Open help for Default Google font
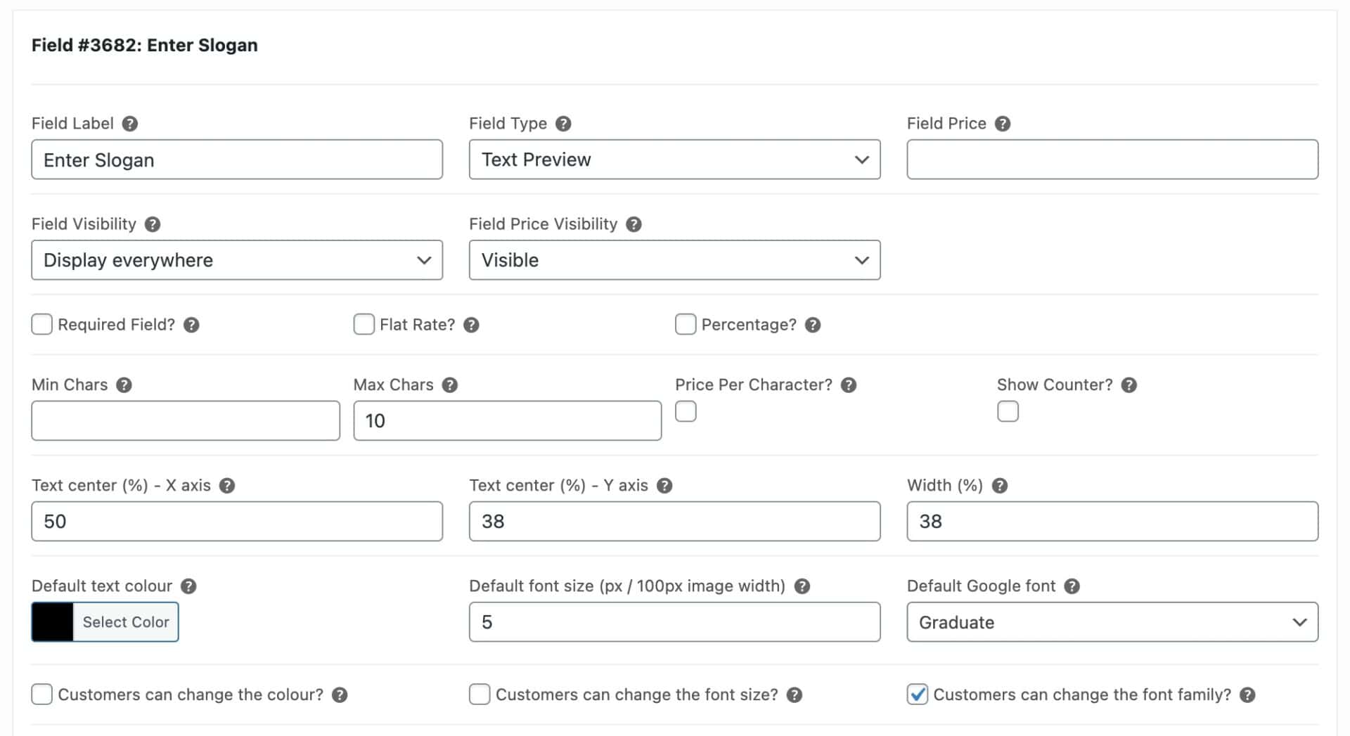Image resolution: width=1350 pixels, height=736 pixels. [1072, 586]
